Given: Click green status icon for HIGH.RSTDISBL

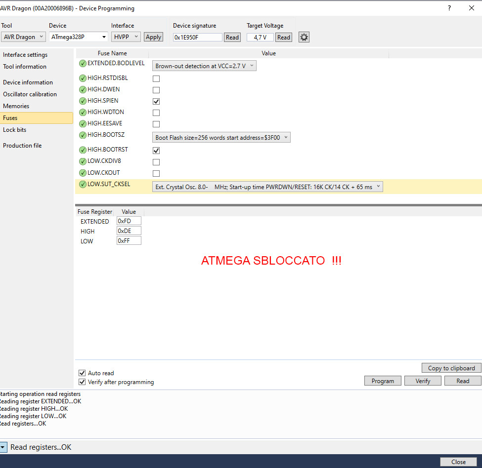Looking at the screenshot, I should pyautogui.click(x=83, y=78).
